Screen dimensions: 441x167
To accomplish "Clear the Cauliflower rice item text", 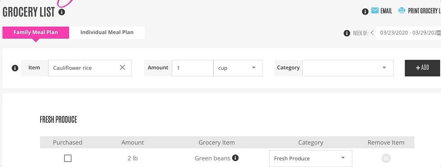I will tap(122, 68).
